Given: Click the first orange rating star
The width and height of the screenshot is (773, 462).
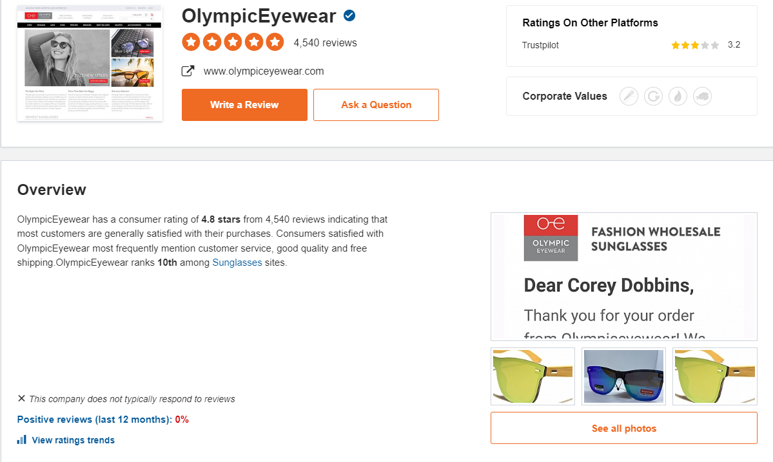Looking at the screenshot, I should [x=191, y=42].
